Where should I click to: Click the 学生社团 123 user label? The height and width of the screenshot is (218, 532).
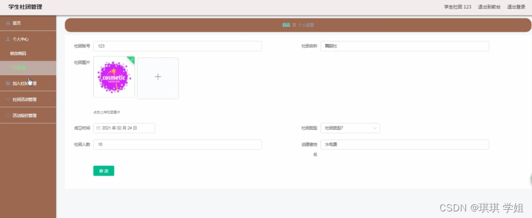point(458,7)
